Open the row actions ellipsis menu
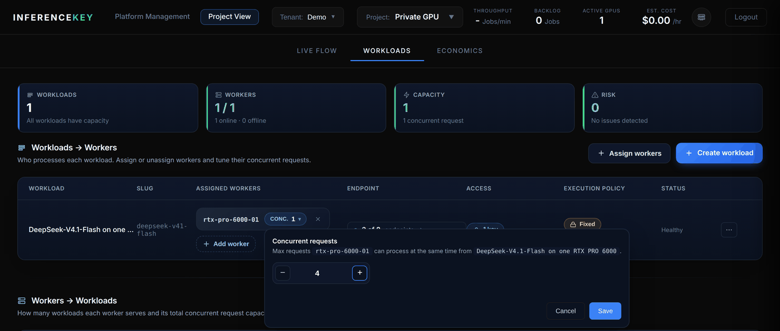Viewport: 780px width, 331px height. click(x=729, y=230)
